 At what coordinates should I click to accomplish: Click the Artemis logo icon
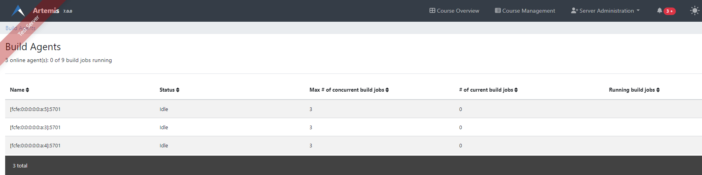tap(18, 11)
